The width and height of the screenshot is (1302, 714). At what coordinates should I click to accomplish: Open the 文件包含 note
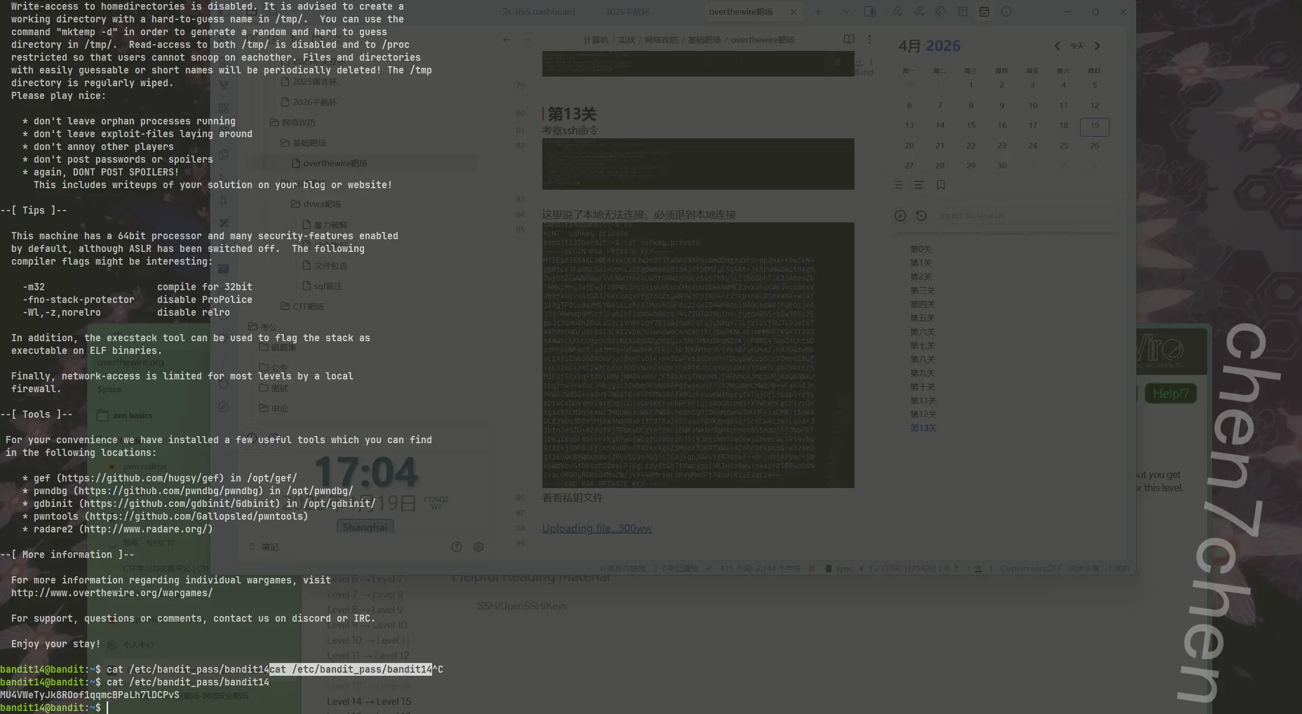click(331, 266)
